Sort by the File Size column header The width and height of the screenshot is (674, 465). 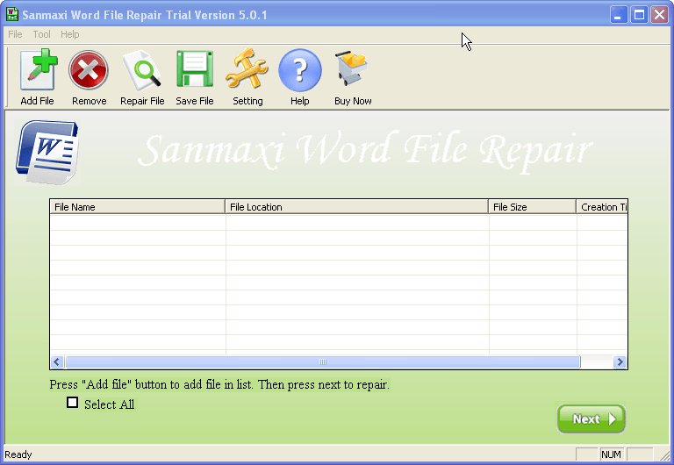[x=532, y=207]
